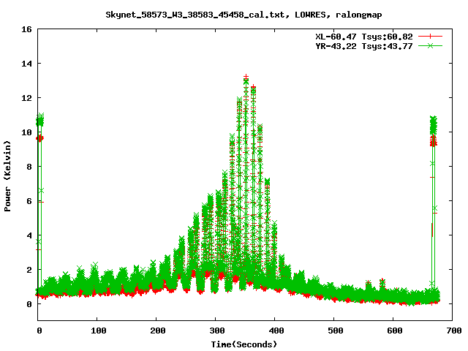
Task: Click the y-axis tick label '12'
Action: 26,98
